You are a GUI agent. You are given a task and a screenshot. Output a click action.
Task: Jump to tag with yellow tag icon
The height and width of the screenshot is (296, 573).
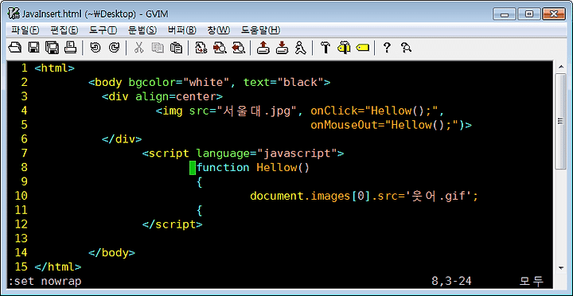point(363,48)
